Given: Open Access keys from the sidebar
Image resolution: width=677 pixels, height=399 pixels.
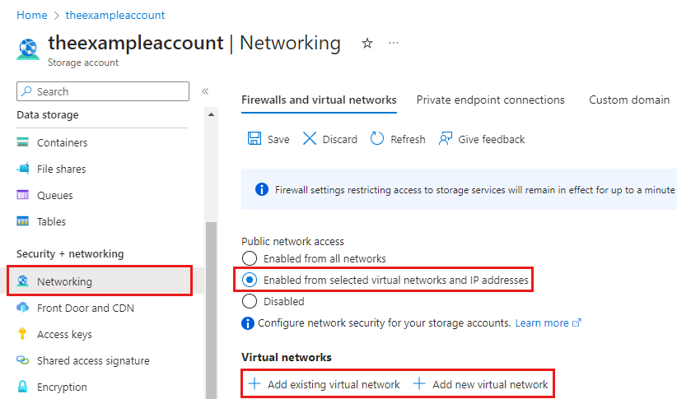Looking at the screenshot, I should (x=64, y=334).
